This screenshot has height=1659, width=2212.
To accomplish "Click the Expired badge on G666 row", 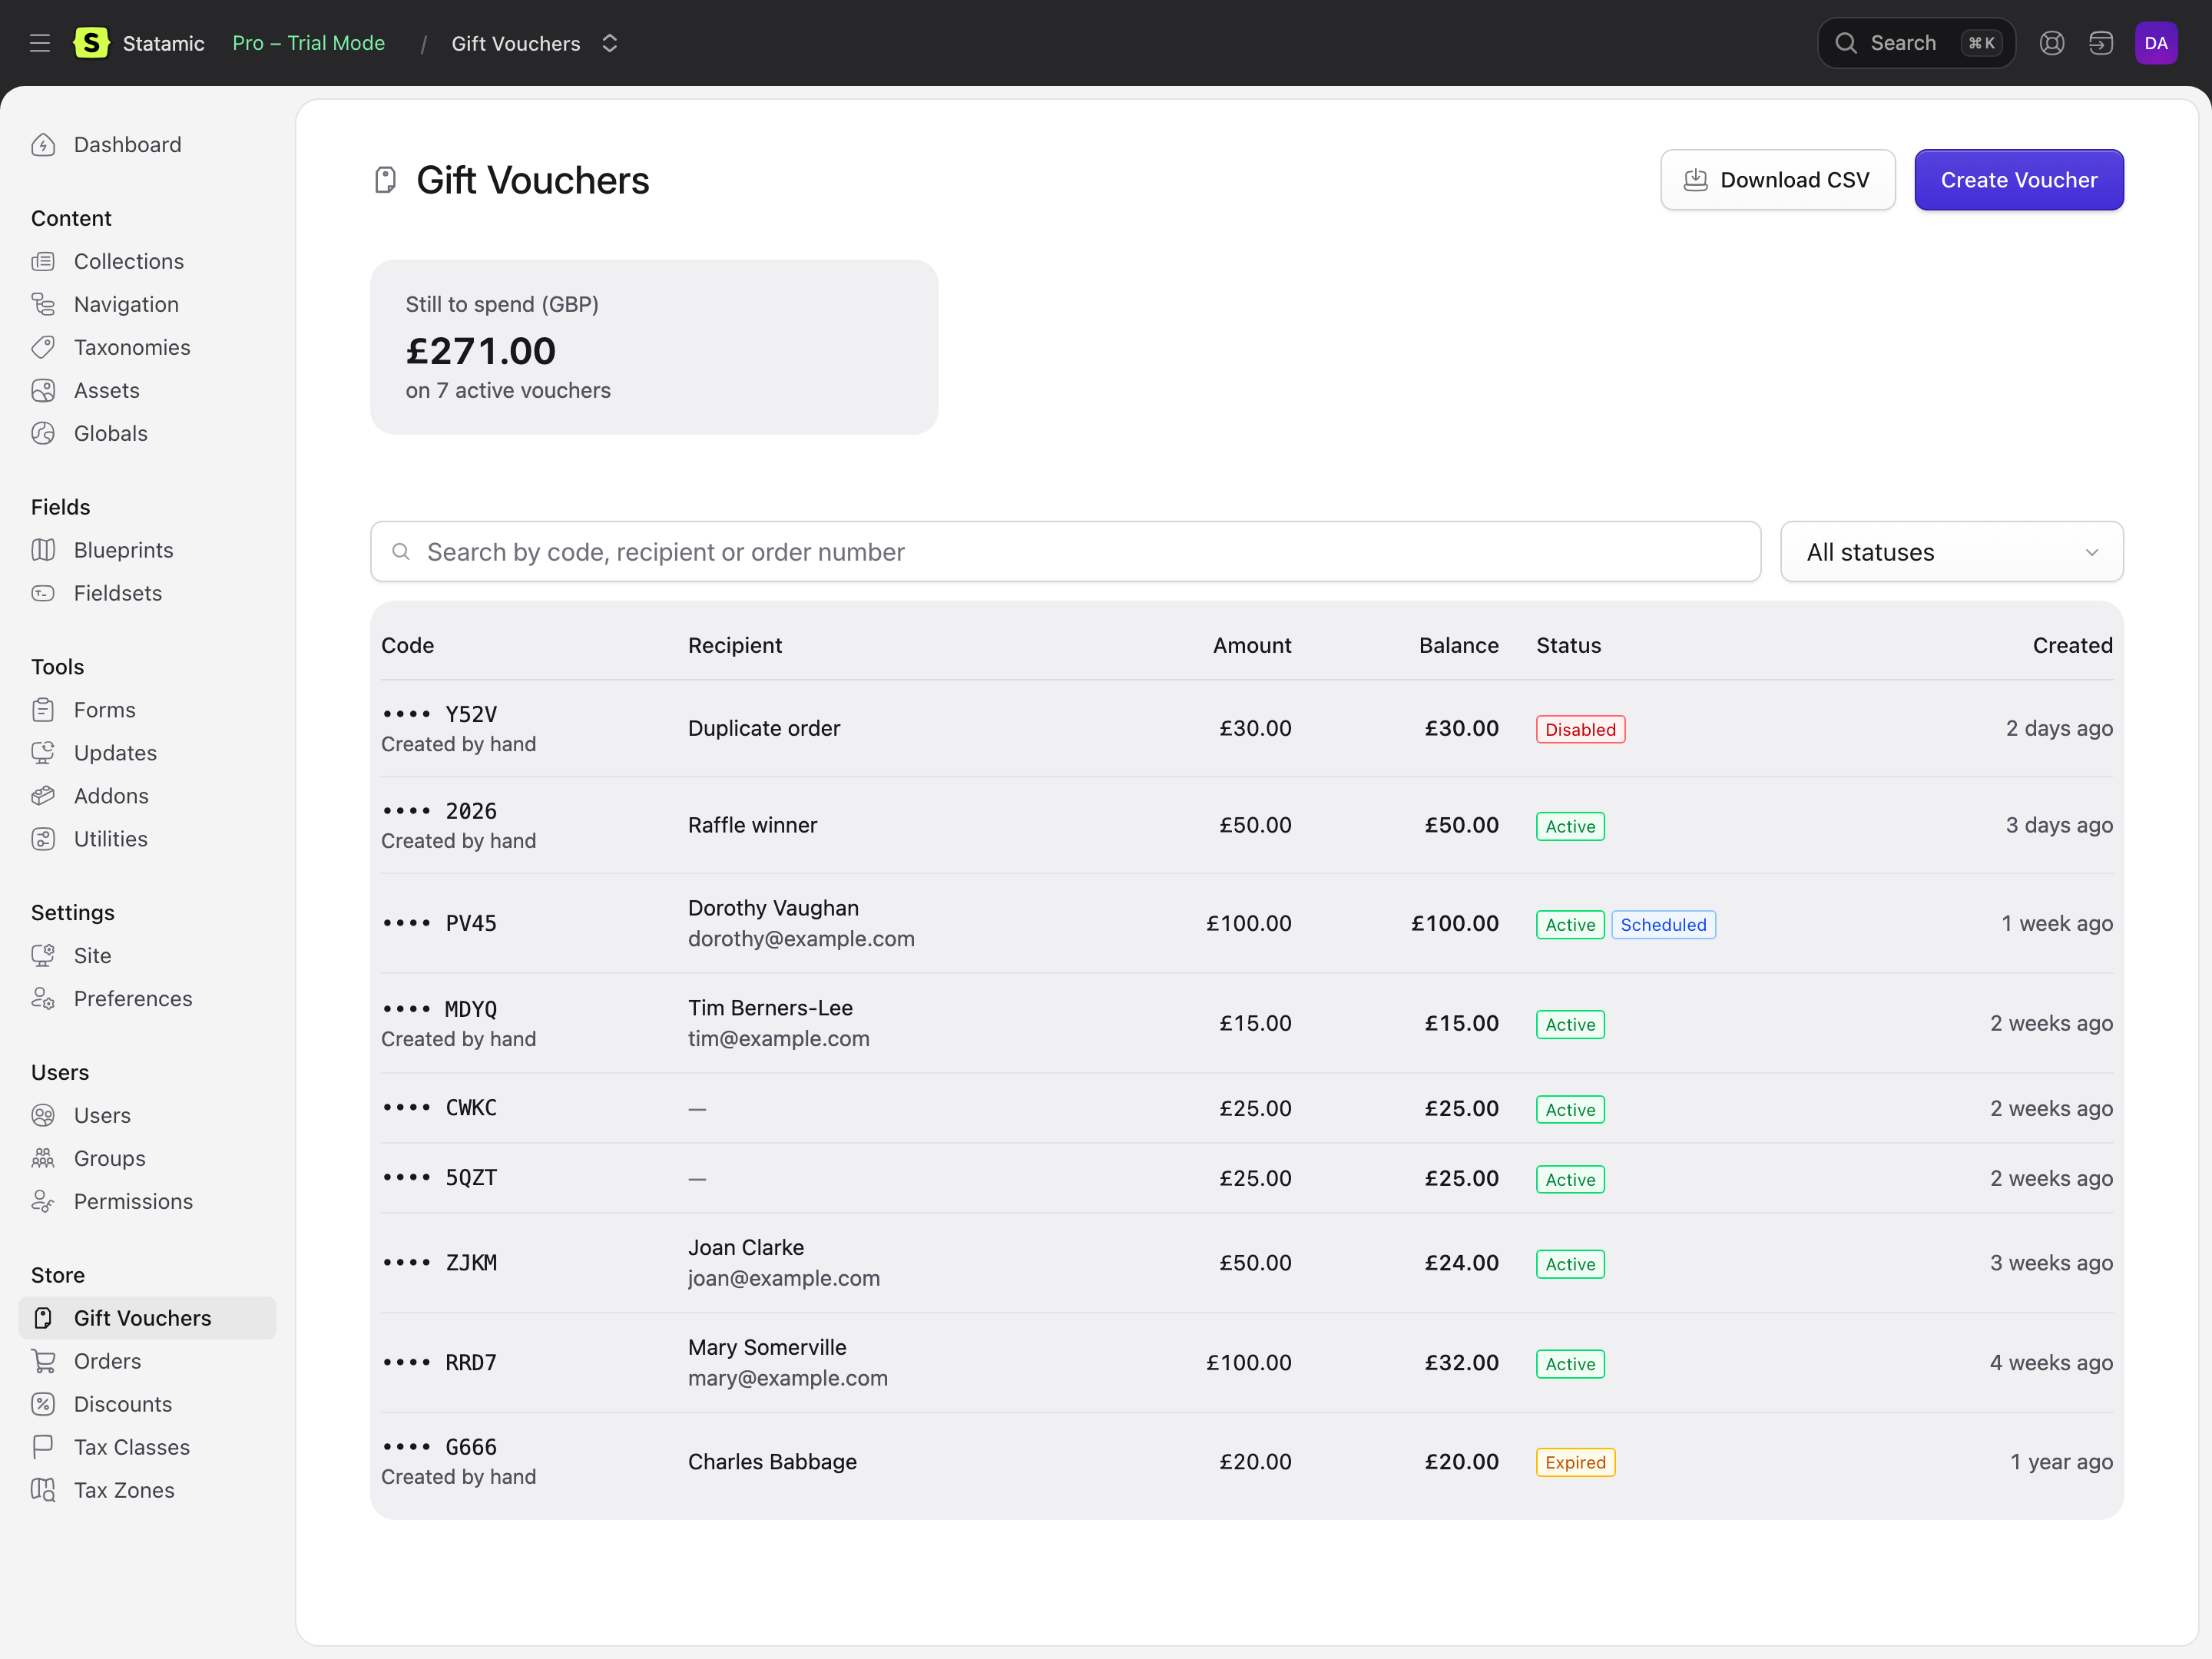I will (x=1575, y=1463).
